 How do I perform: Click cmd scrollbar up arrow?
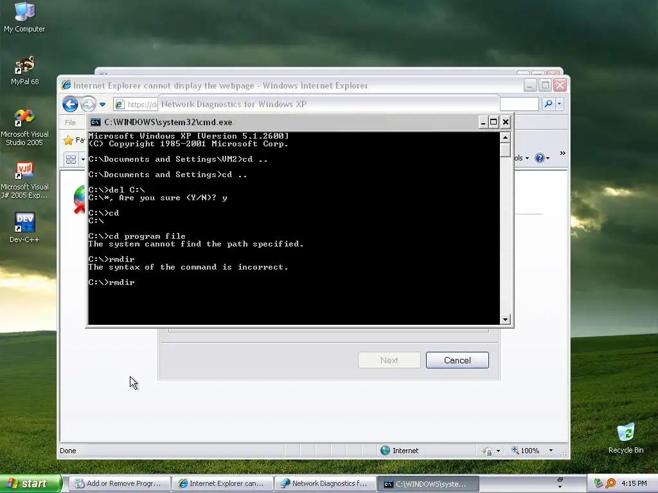(x=505, y=137)
